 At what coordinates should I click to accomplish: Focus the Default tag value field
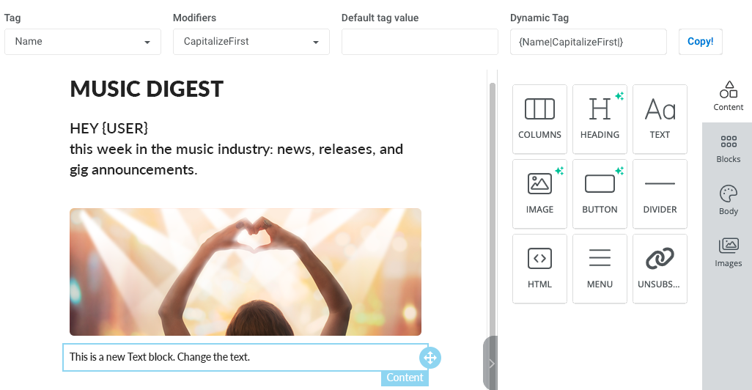pos(420,42)
